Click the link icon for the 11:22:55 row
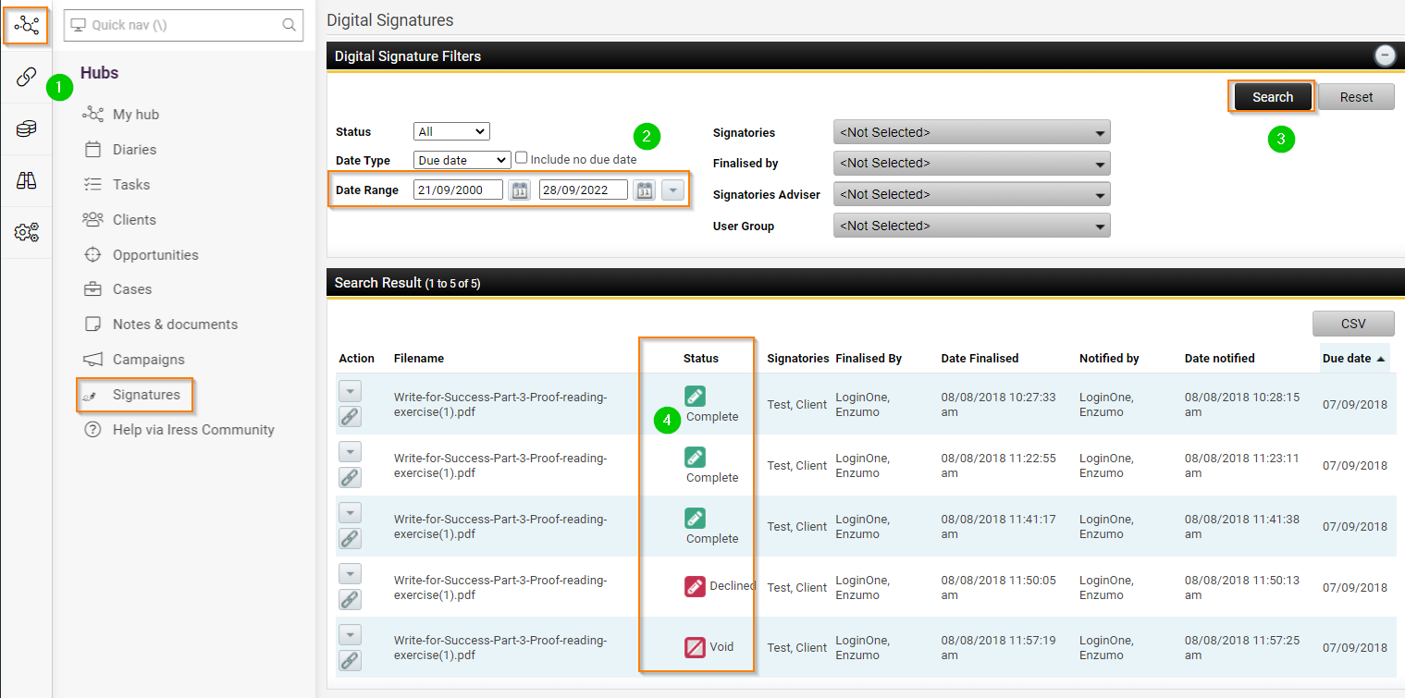 (350, 478)
